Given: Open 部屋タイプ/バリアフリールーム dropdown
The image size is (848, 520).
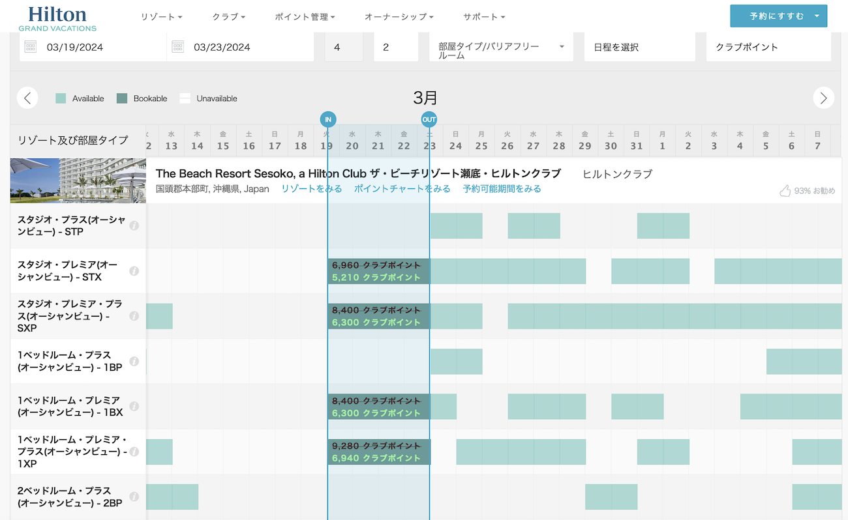Looking at the screenshot, I should (x=501, y=47).
